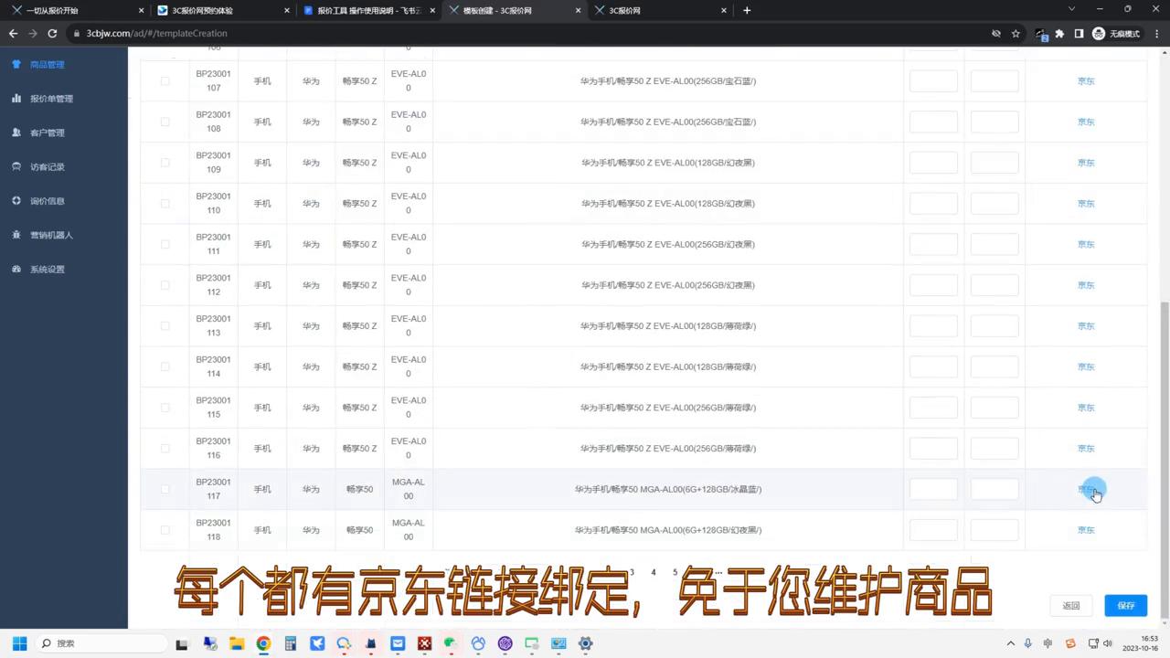Open the browser tab search dropdown
1170x658 pixels.
pos(1070,10)
